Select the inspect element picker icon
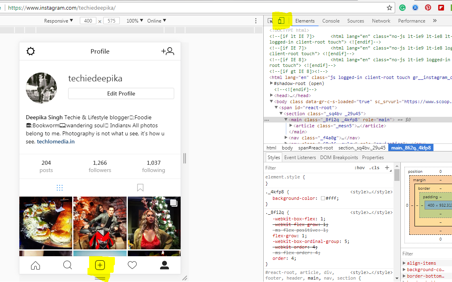This screenshot has width=452, height=282. (270, 21)
